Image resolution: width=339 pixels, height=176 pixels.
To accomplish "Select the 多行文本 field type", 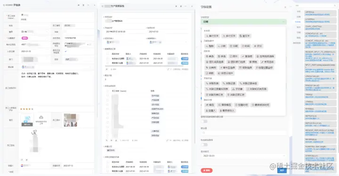I will pos(229,36).
